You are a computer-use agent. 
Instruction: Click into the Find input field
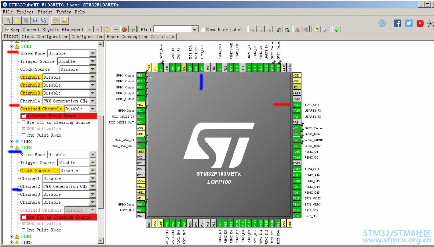173,30
